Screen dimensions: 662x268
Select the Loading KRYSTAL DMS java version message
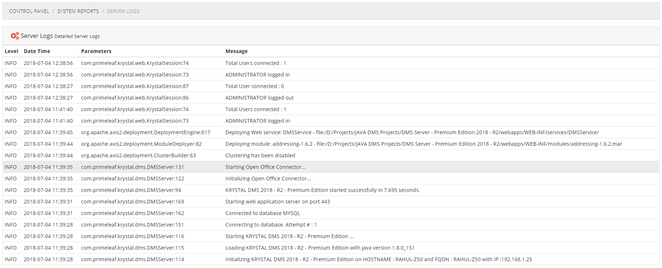pos(320,248)
